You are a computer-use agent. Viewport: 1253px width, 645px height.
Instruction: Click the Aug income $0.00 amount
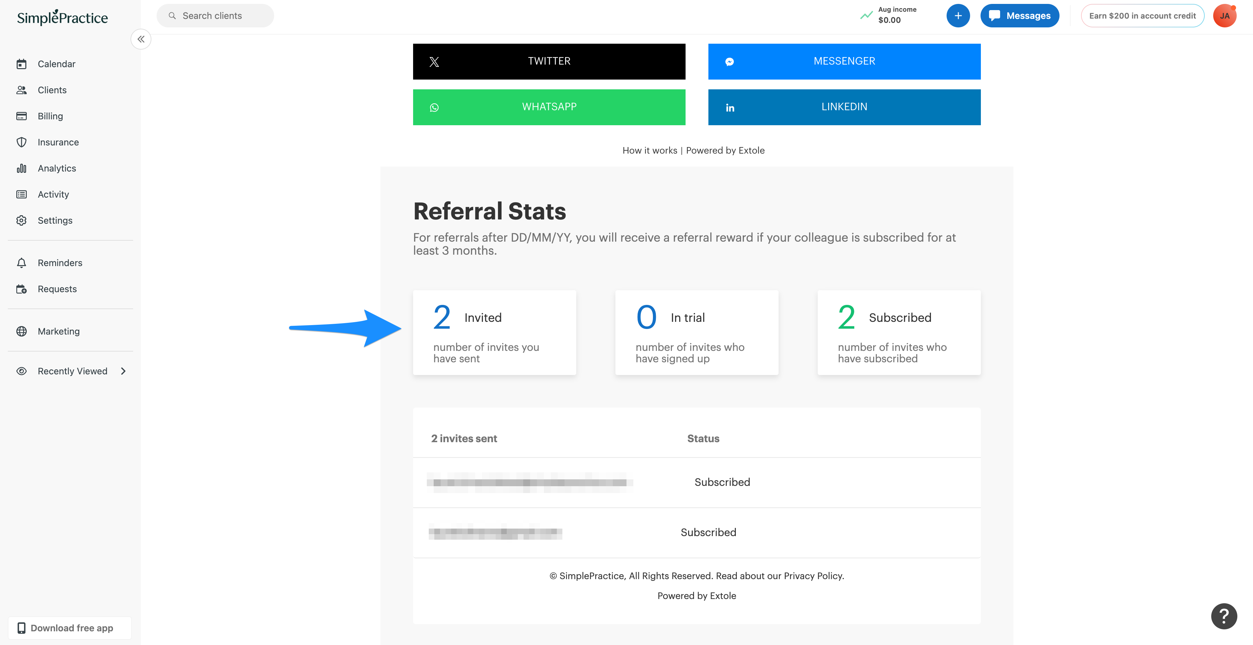coord(889,20)
